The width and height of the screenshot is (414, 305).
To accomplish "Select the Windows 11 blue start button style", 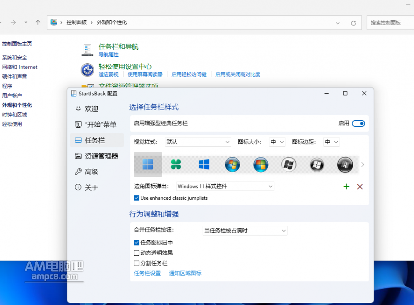I will (148, 164).
